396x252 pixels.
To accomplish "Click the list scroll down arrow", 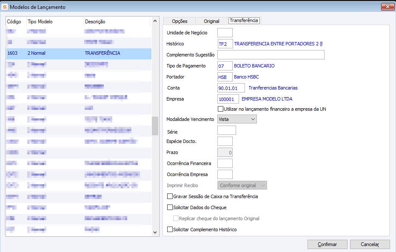I will [x=155, y=232].
